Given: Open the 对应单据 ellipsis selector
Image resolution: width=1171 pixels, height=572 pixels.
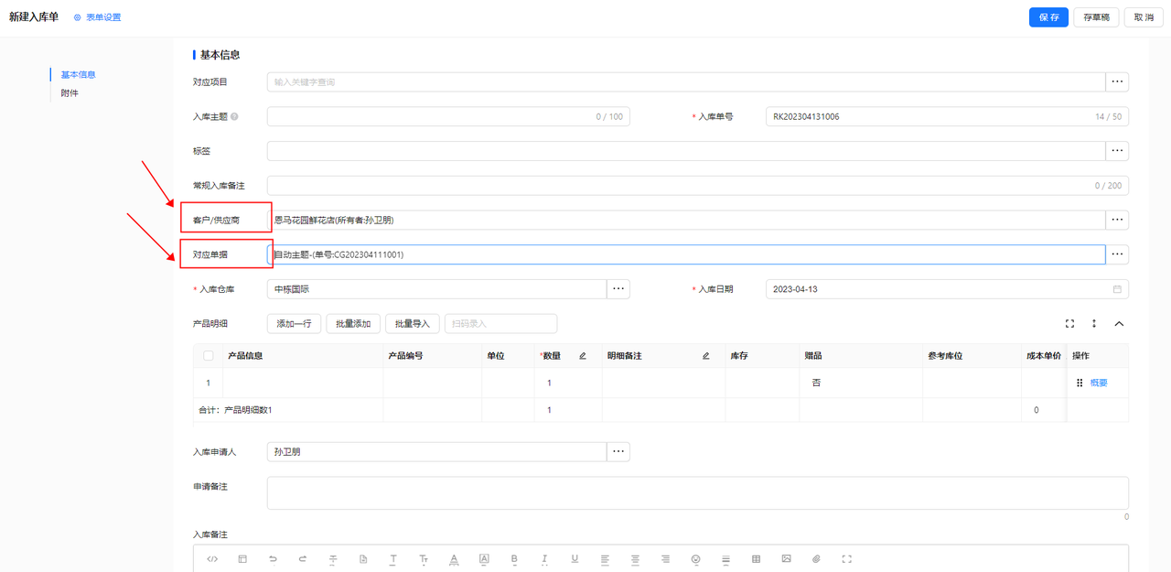Looking at the screenshot, I should pos(1117,254).
